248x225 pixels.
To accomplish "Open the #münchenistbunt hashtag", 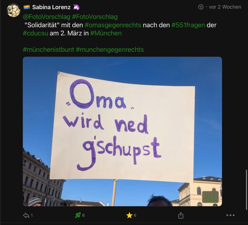I will tap(48, 50).
